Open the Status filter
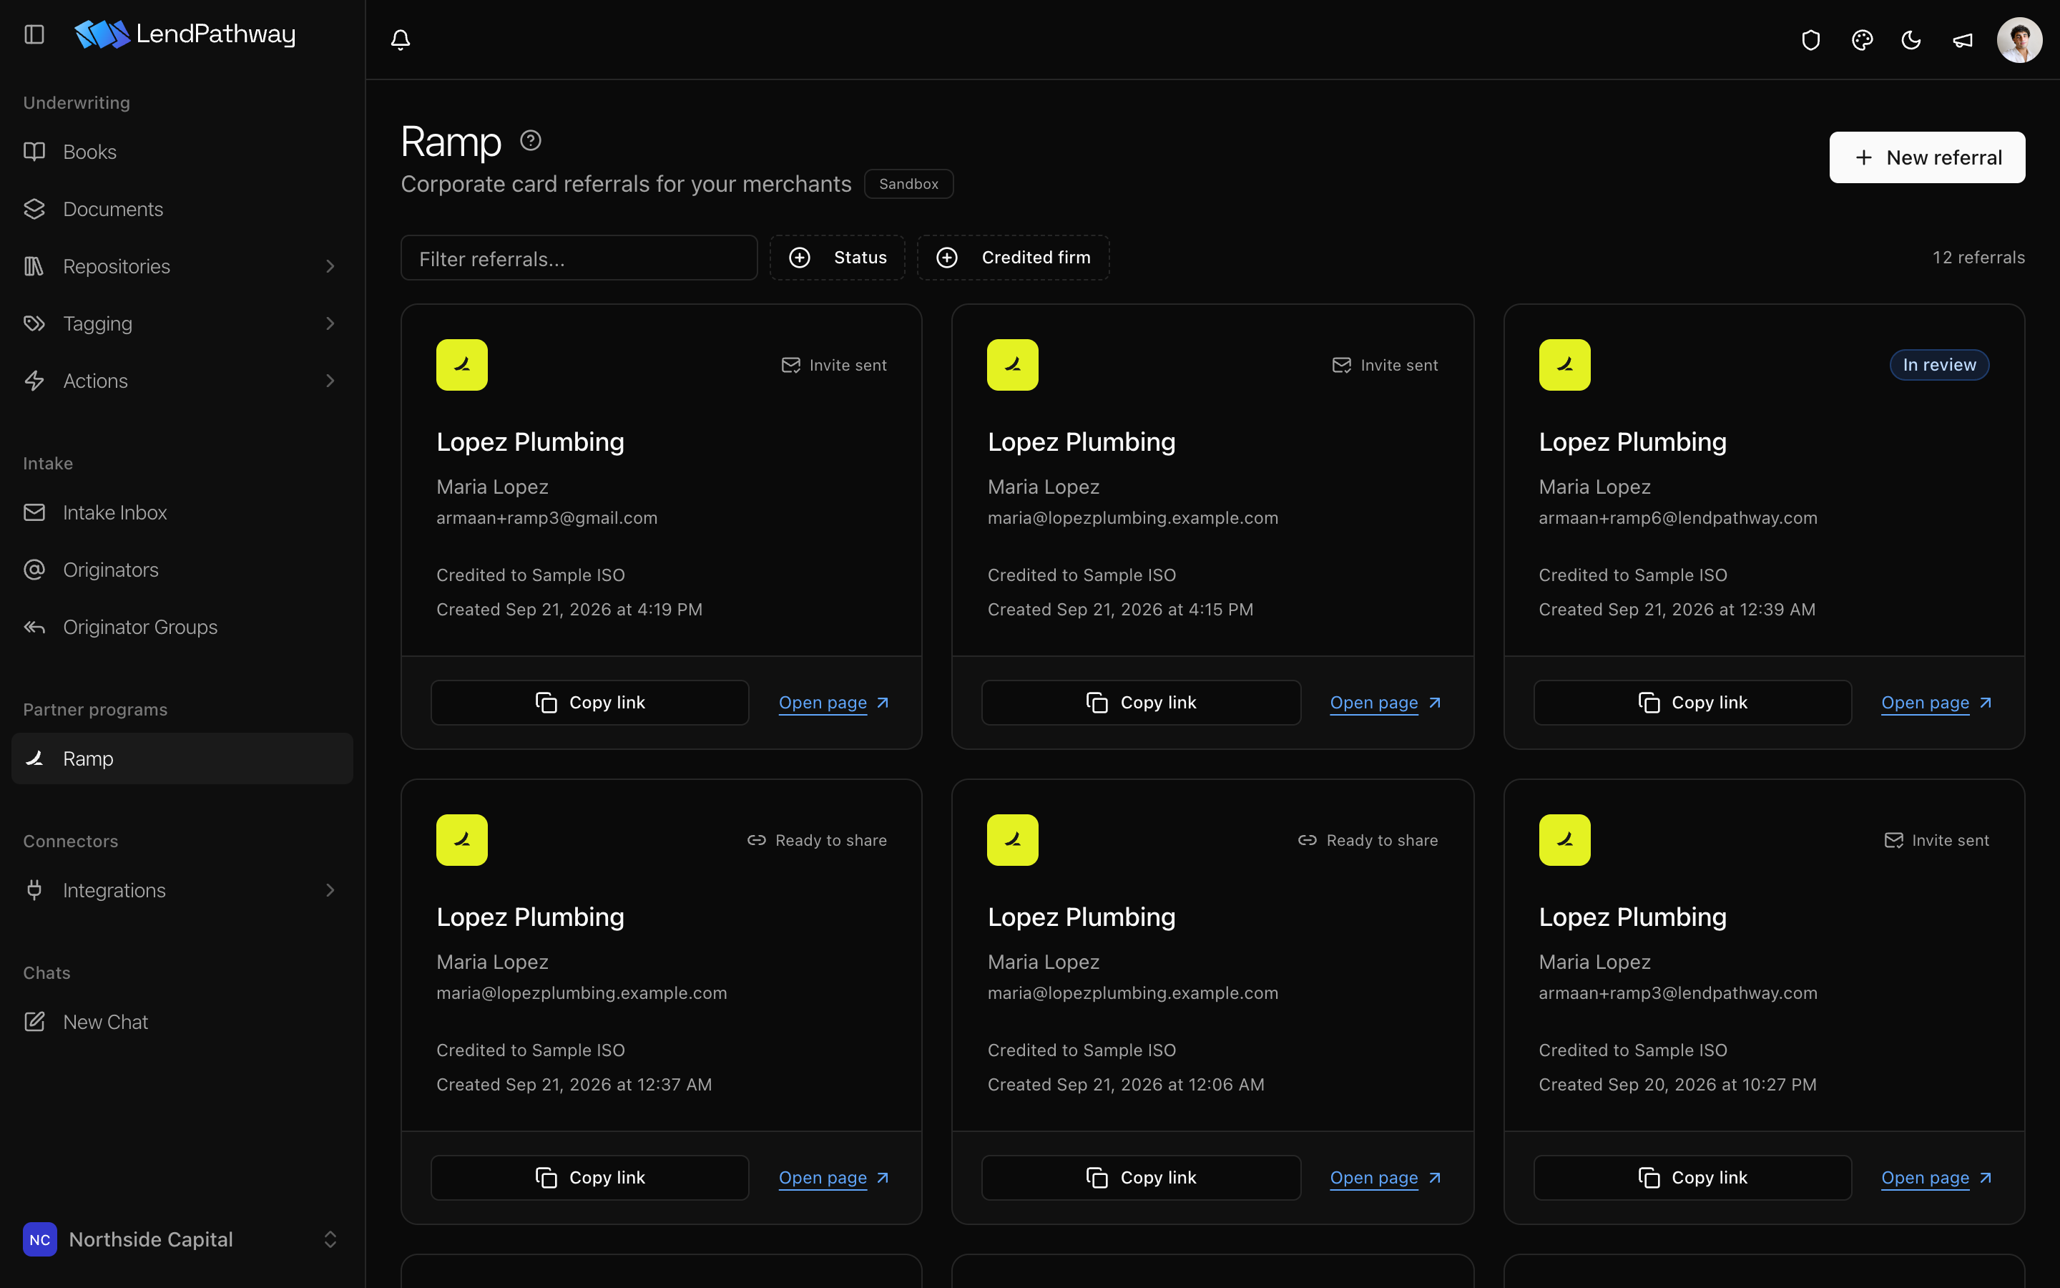This screenshot has height=1288, width=2060. tap(838, 258)
